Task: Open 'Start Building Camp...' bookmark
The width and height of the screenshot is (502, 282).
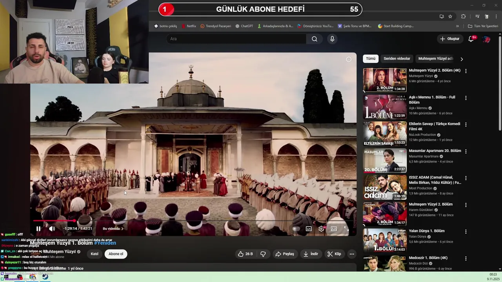Action: tap(396, 26)
